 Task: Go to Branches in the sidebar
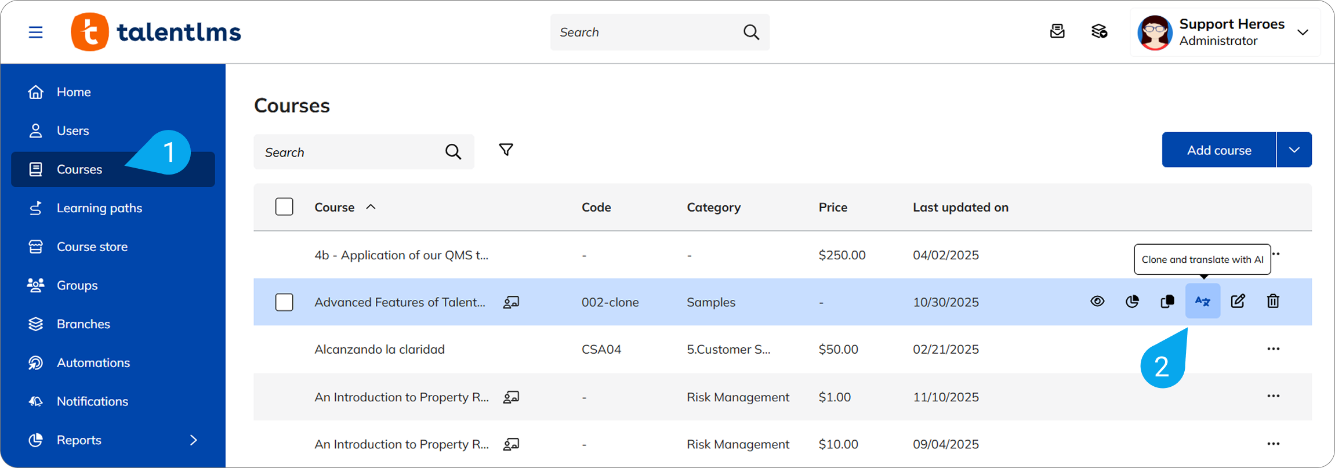(x=83, y=324)
